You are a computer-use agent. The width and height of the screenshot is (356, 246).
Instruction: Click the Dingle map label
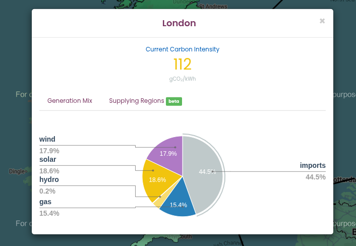coord(17,171)
